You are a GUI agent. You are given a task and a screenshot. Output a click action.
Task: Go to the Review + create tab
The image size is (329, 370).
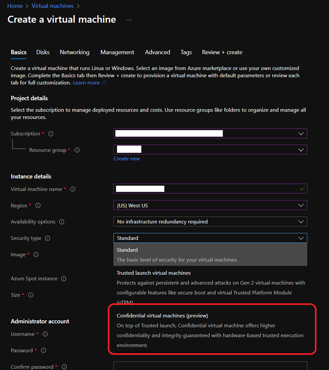[222, 53]
